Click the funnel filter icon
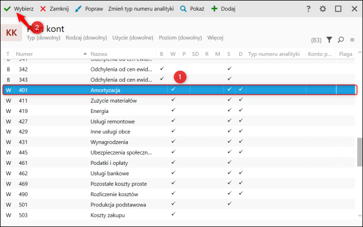This screenshot has width=363, height=227. point(329,39)
